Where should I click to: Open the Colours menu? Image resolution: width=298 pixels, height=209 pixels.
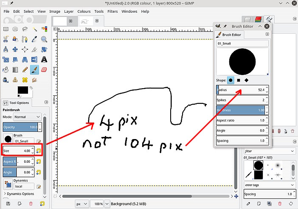84,11
